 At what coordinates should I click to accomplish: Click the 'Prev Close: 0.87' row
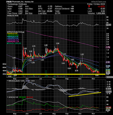click(15, 14)
